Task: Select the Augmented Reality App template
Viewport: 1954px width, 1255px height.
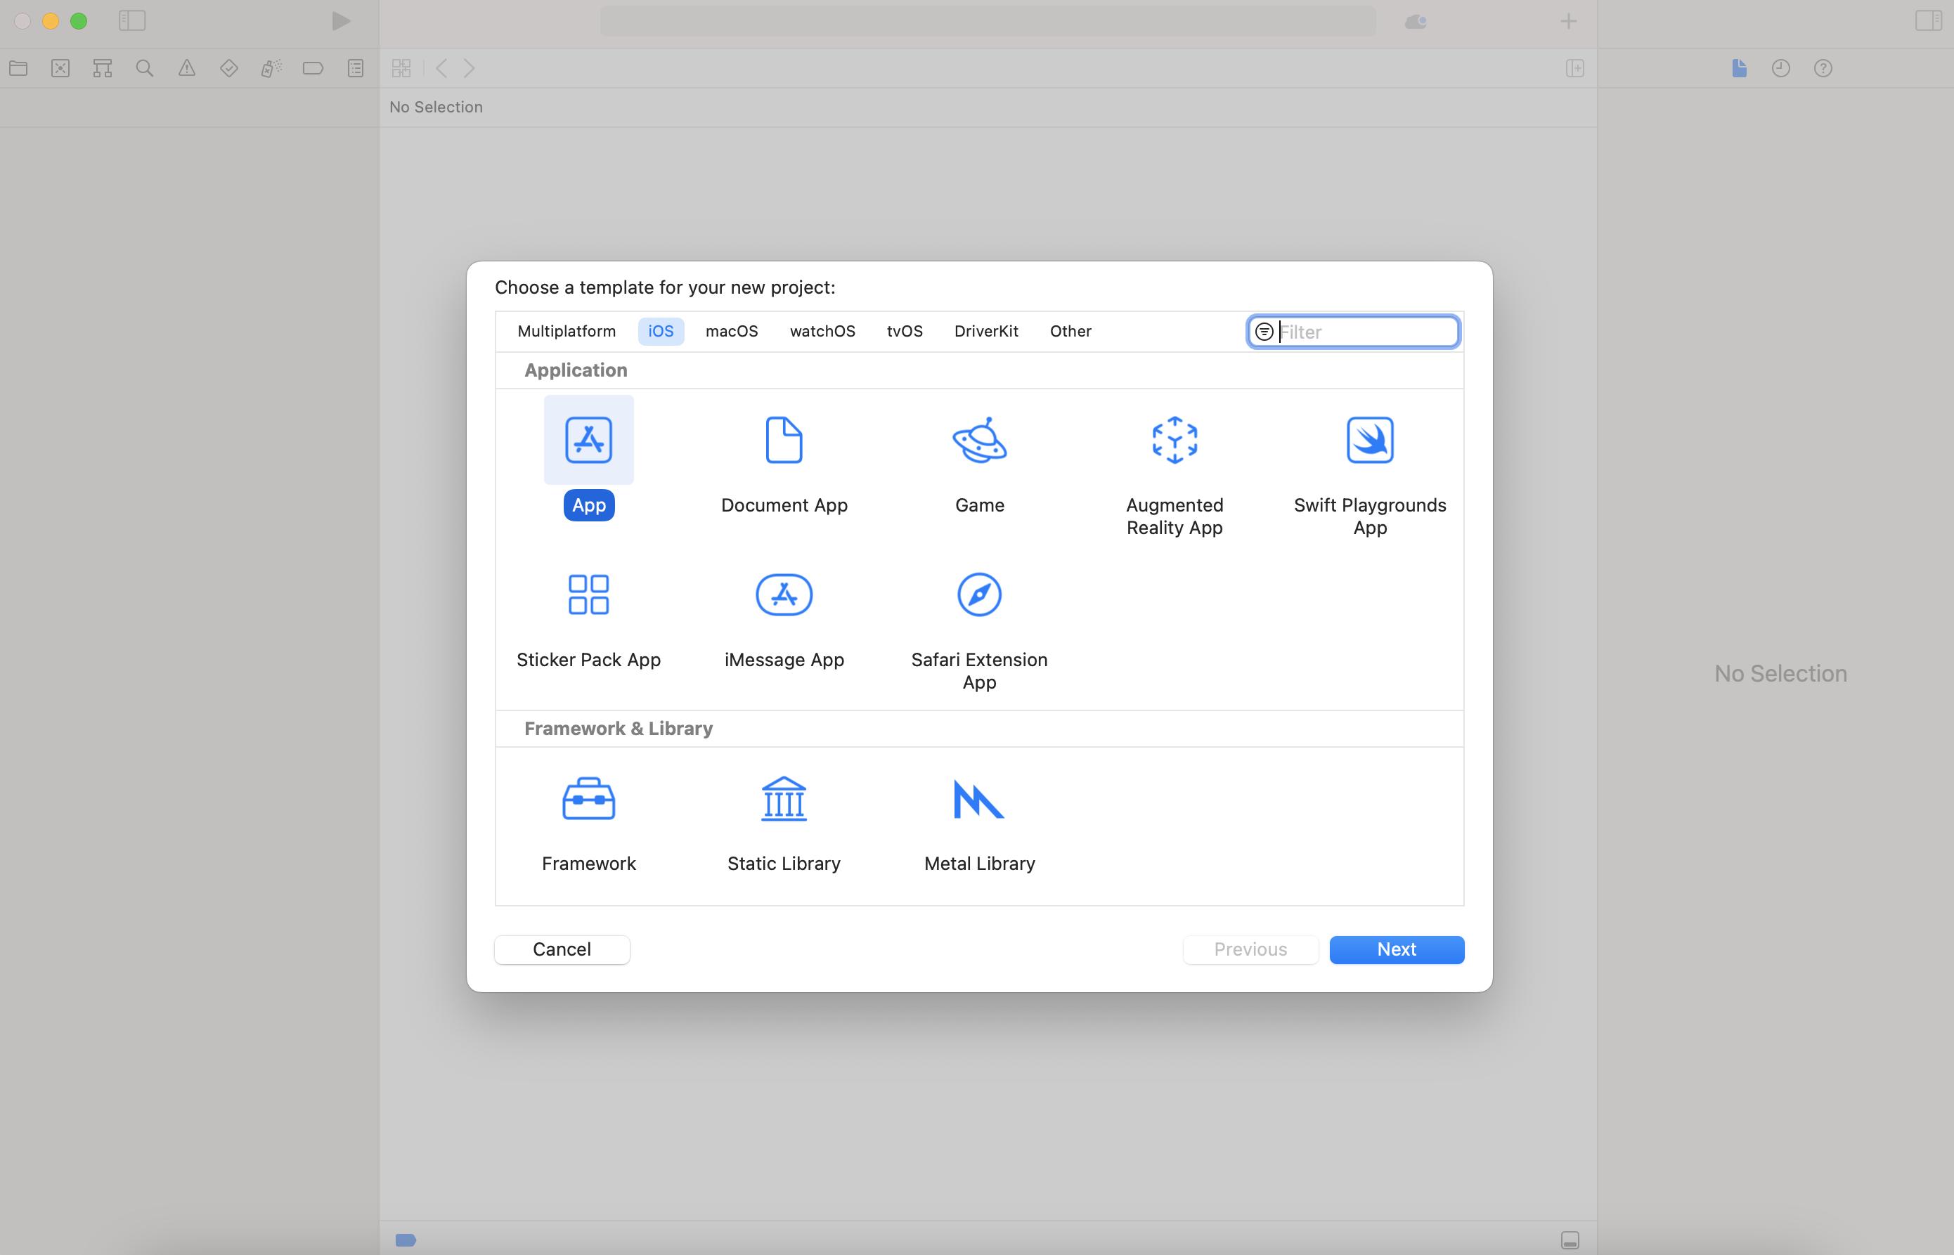Action: click(x=1175, y=466)
